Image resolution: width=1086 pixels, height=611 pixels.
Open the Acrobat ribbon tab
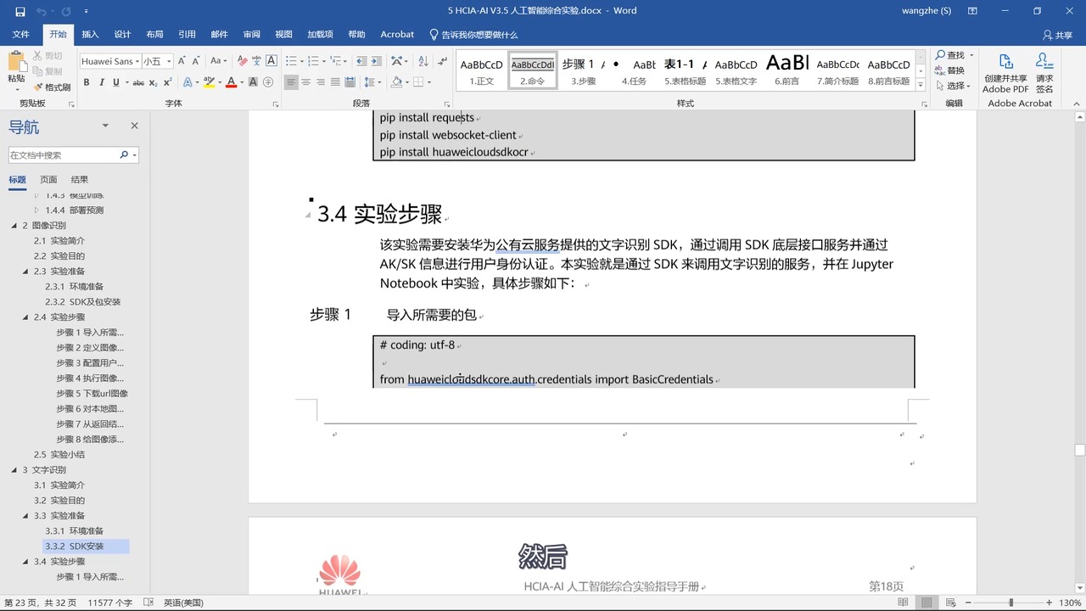[397, 35]
